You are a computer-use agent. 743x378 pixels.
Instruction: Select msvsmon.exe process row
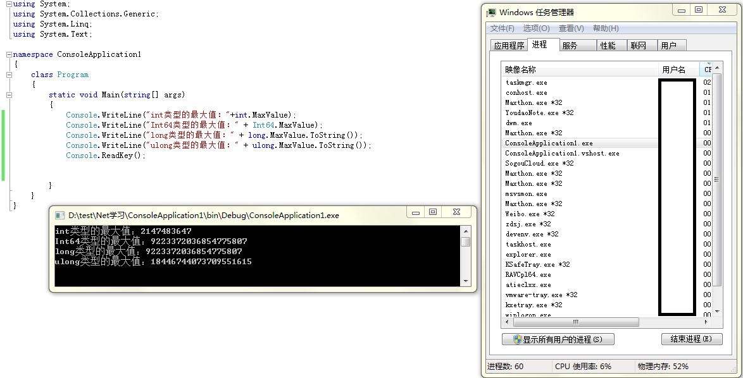click(x=607, y=193)
